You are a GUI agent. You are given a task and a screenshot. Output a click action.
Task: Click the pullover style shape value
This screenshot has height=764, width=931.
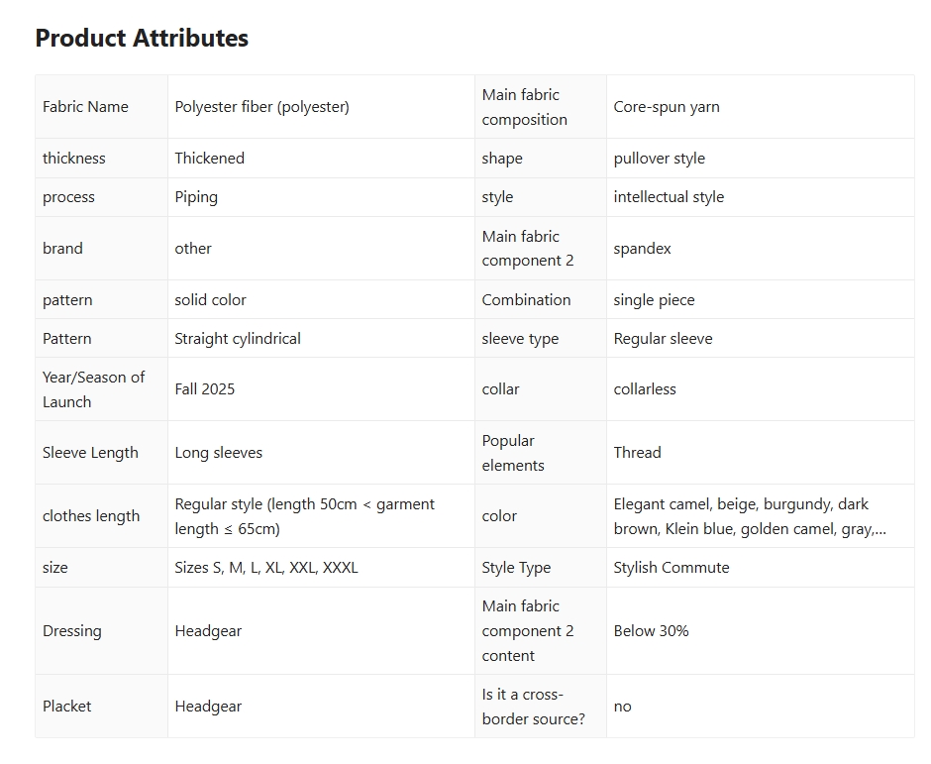point(659,159)
